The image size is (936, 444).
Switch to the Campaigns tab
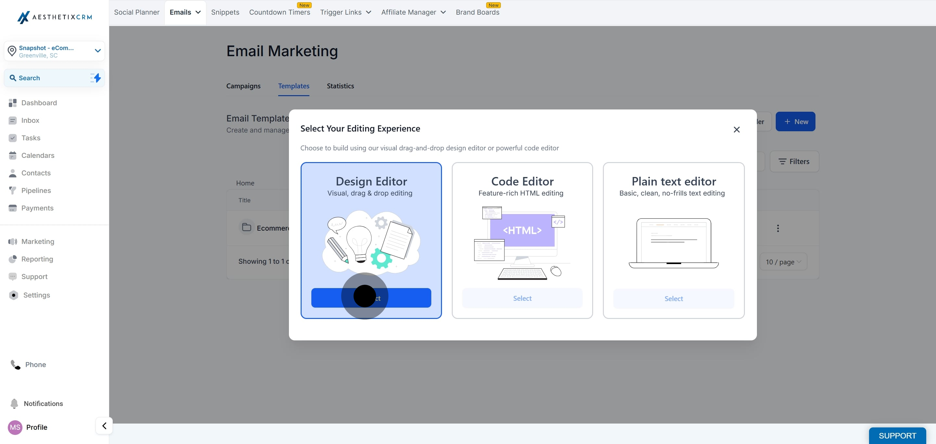tap(243, 86)
